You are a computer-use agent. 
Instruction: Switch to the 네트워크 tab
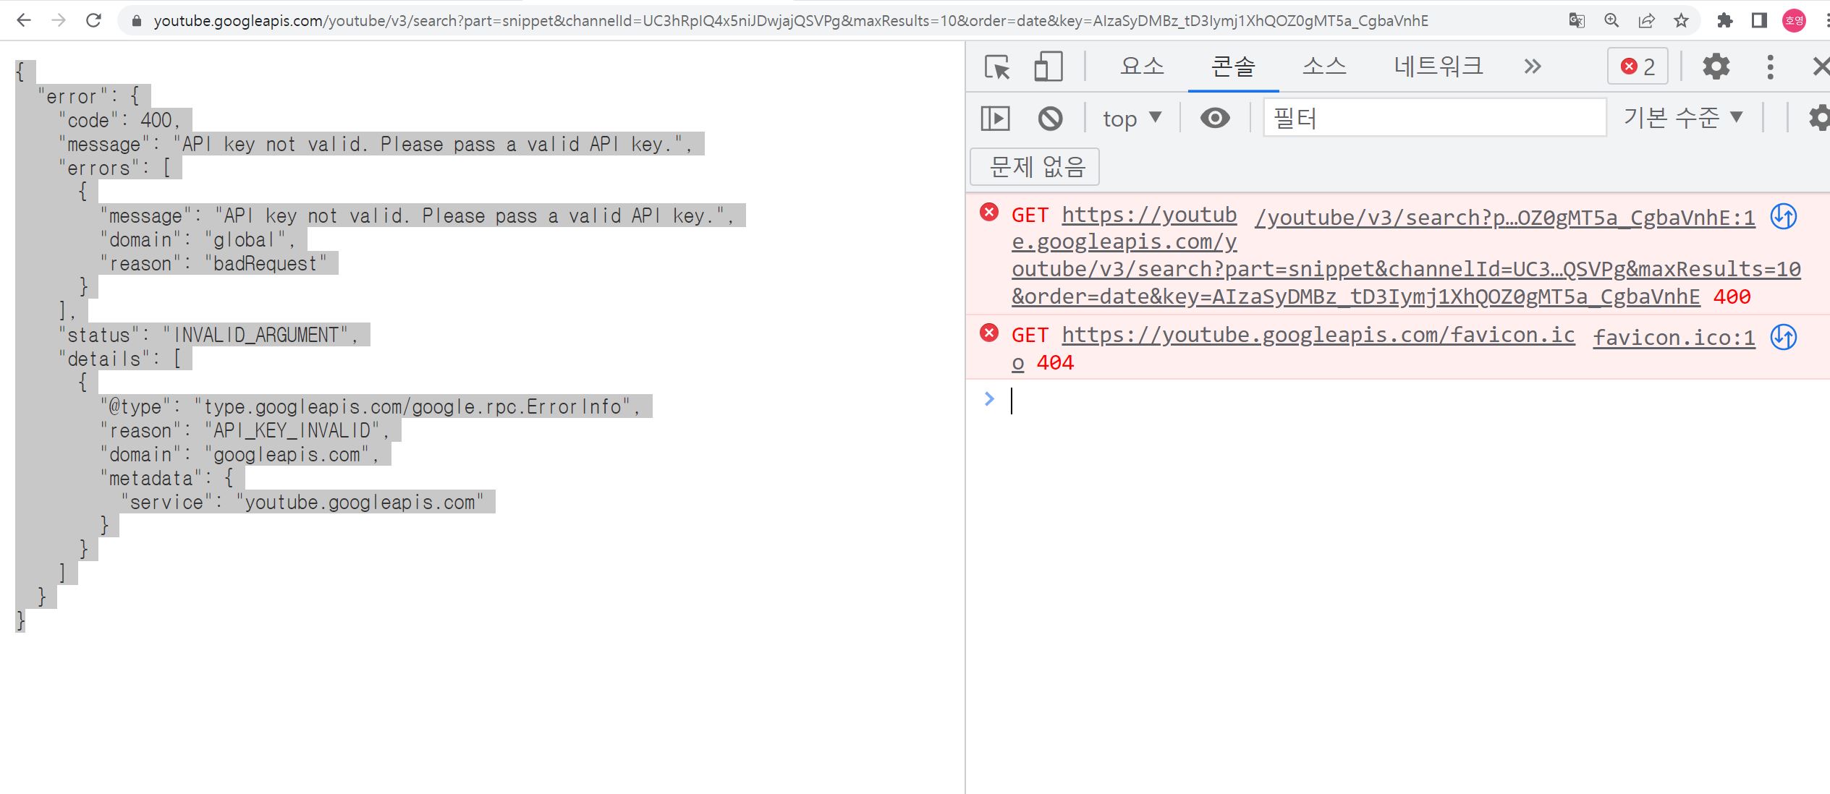coord(1438,67)
